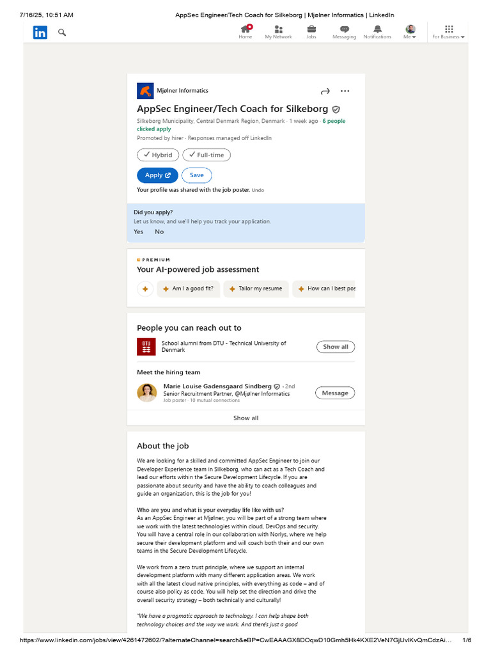Screen dimensions: 491x655
Task: Click the Mjølner Informatics company logo
Action: (145, 91)
